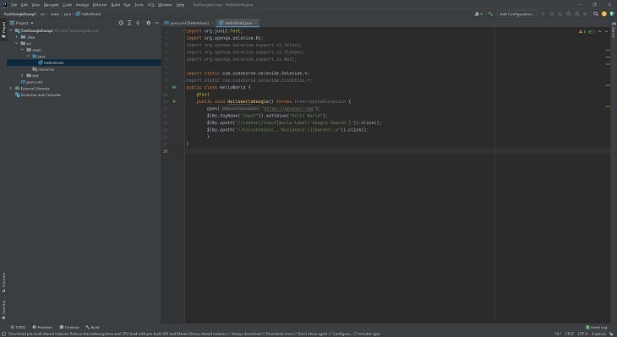Click the run test gutter icon beside HelloworldGoogle
This screenshot has height=337, width=617.
[x=174, y=101]
